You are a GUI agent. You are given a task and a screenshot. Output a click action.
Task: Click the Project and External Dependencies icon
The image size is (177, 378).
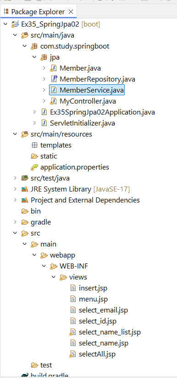(25, 200)
